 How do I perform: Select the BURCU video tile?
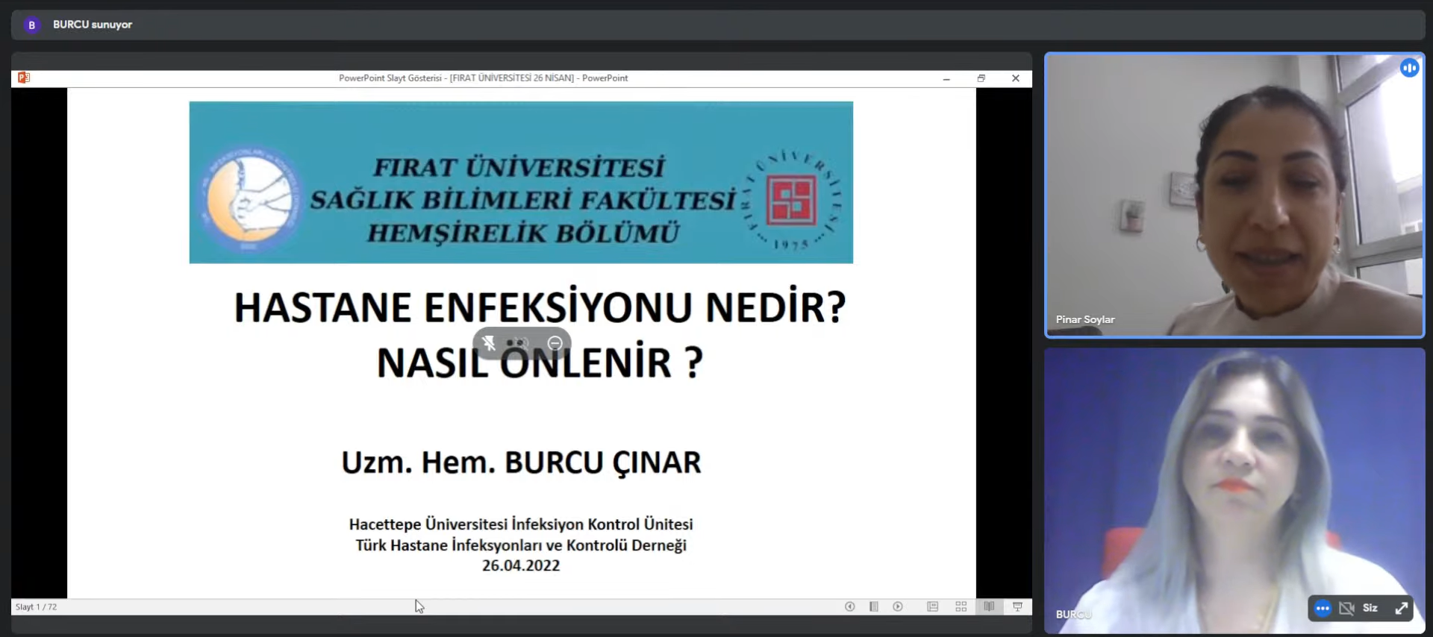click(1234, 490)
